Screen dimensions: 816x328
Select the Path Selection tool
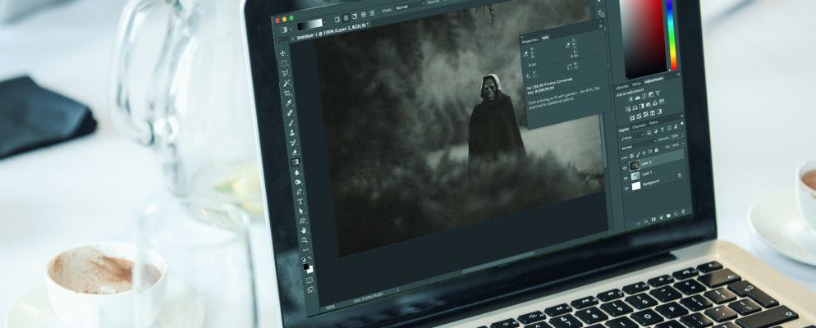tap(301, 211)
